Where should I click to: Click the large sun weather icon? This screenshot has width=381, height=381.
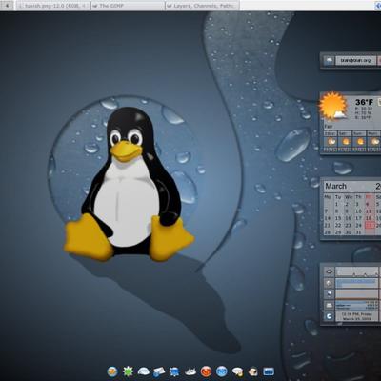(333, 106)
